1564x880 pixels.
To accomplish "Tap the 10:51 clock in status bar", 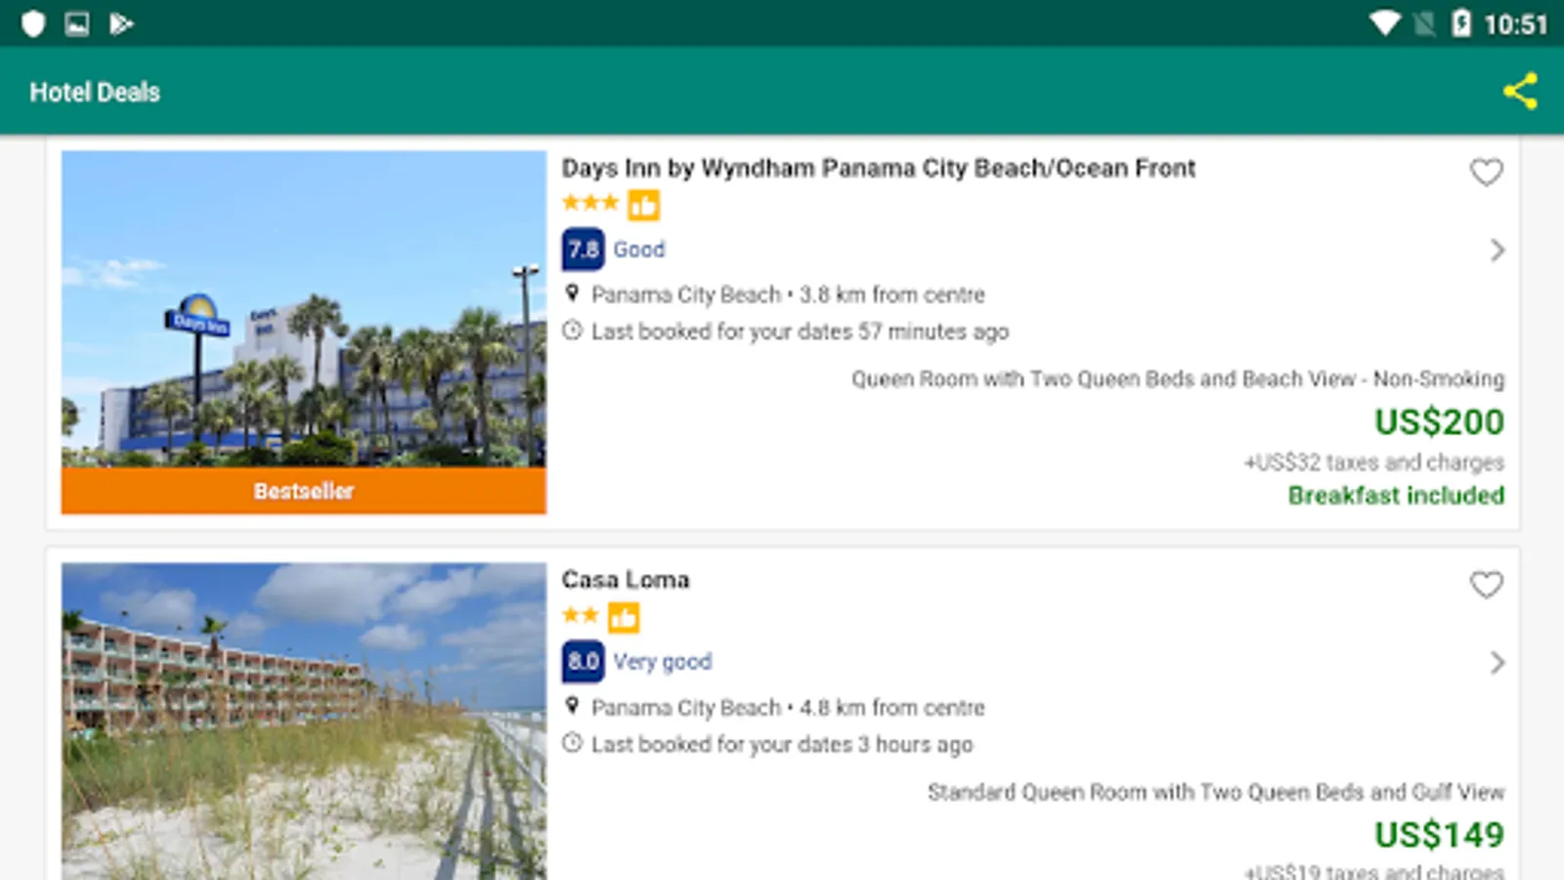I will tap(1515, 24).
